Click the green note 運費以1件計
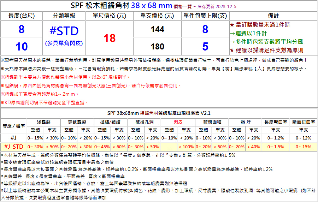This screenshot has height=202, width=318. point(248,33)
